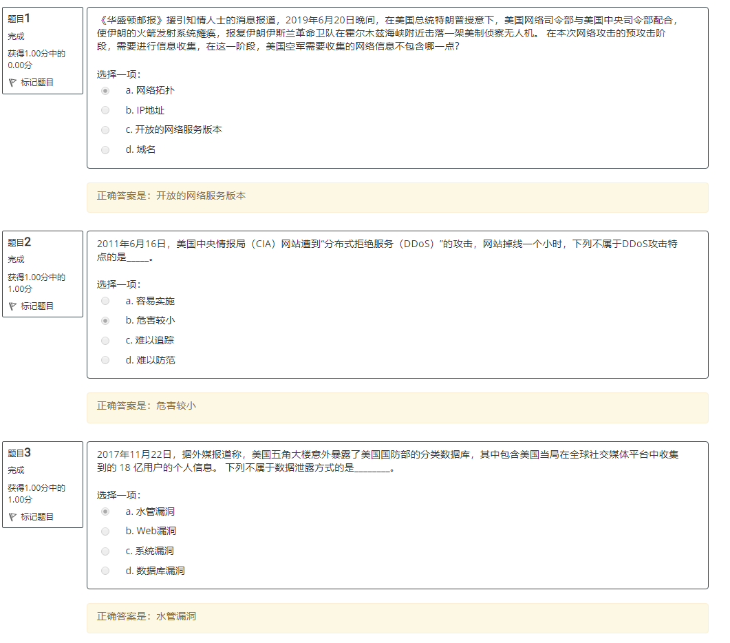Viewport: 730px width, 643px height.
Task: Select option d. 域名 in question 1
Action: (x=105, y=149)
